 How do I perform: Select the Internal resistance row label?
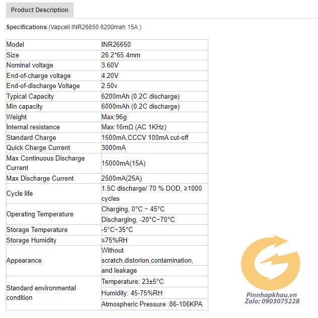click(x=33, y=127)
